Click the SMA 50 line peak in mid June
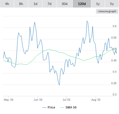Image resolution: width=119 pixels, height=114 pixels. click(49, 49)
